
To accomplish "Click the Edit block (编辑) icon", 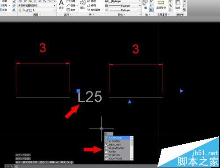I will (88, 6).
